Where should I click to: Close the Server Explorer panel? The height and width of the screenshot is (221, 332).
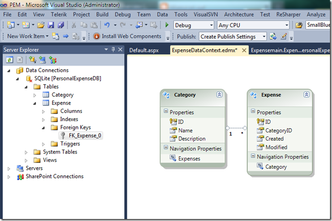(120, 50)
